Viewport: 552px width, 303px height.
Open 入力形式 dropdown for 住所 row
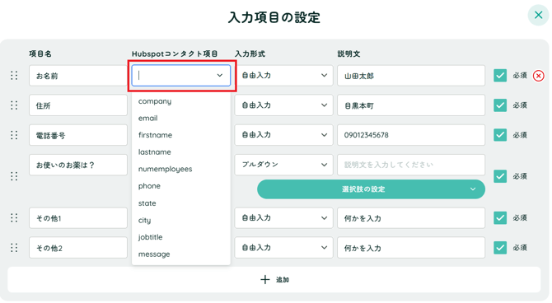tap(283, 105)
